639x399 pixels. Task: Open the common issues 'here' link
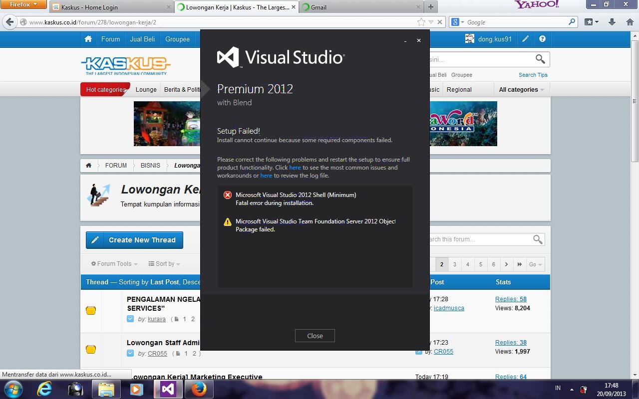tap(295, 168)
